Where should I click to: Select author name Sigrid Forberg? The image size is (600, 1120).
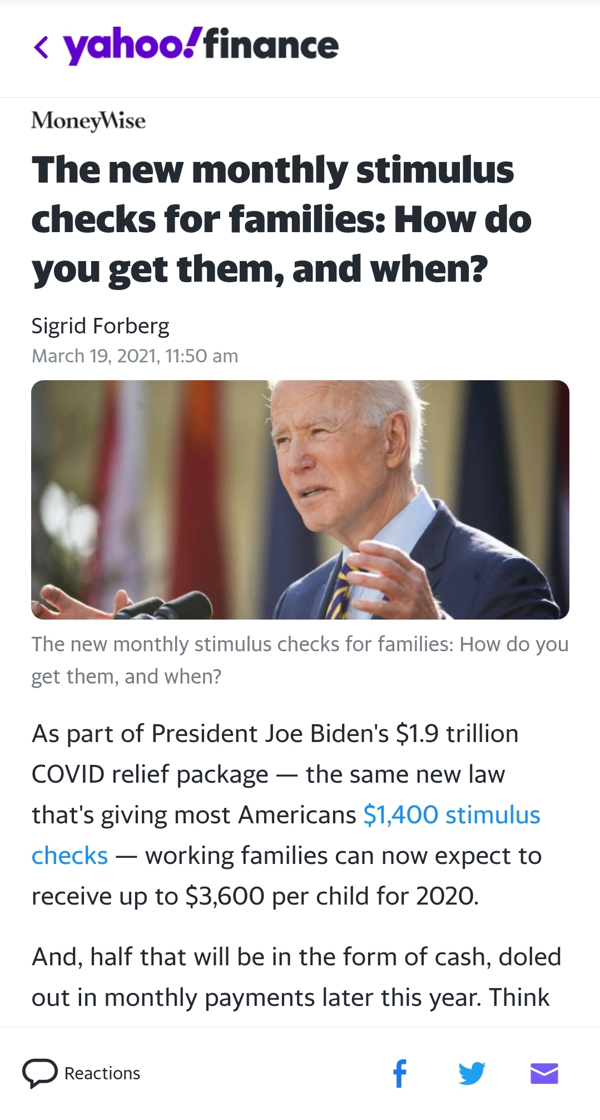(x=100, y=326)
